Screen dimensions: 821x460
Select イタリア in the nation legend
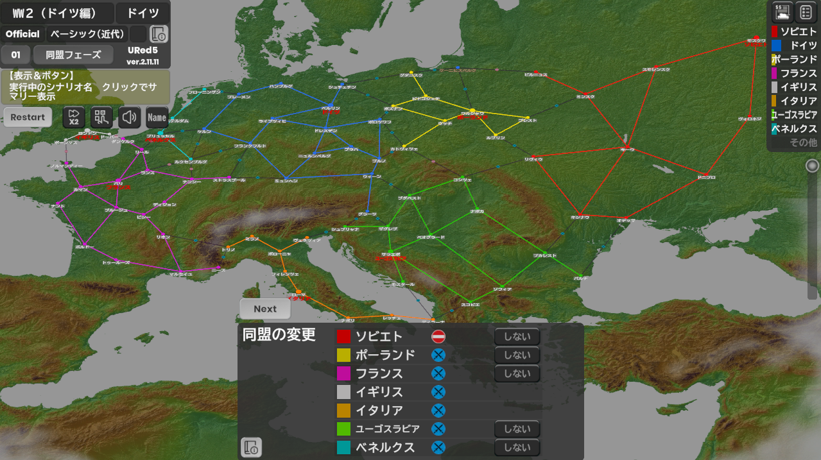click(x=795, y=101)
